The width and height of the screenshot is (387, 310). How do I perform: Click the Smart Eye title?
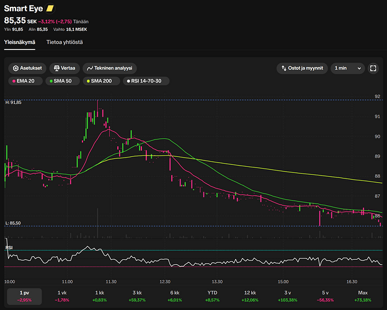[x=24, y=9]
